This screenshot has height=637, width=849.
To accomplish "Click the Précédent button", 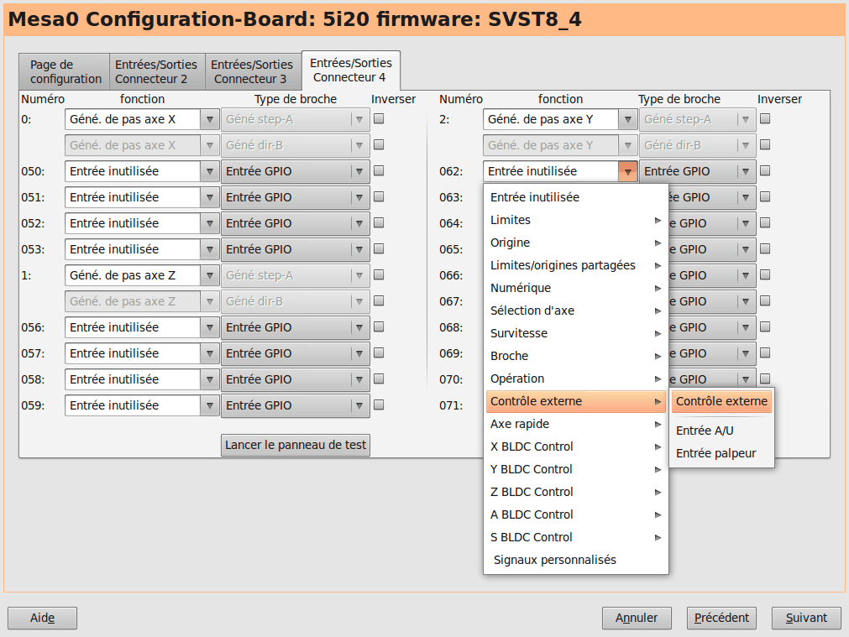I will [721, 618].
